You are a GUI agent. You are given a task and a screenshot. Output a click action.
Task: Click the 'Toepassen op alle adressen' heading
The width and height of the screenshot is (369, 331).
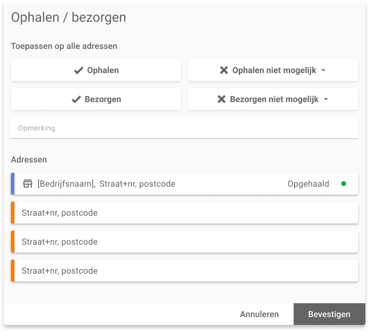pyautogui.click(x=64, y=46)
